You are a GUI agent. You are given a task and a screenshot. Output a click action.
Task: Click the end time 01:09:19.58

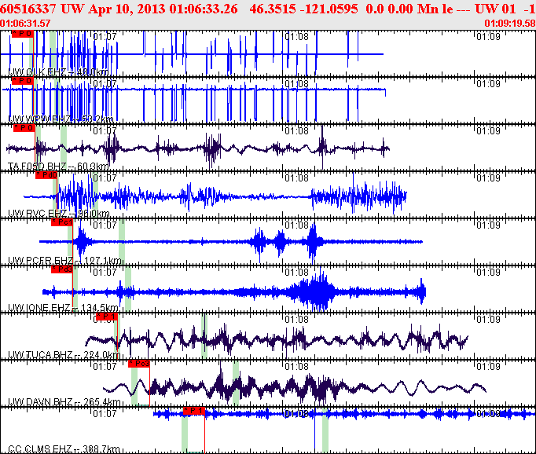click(510, 24)
